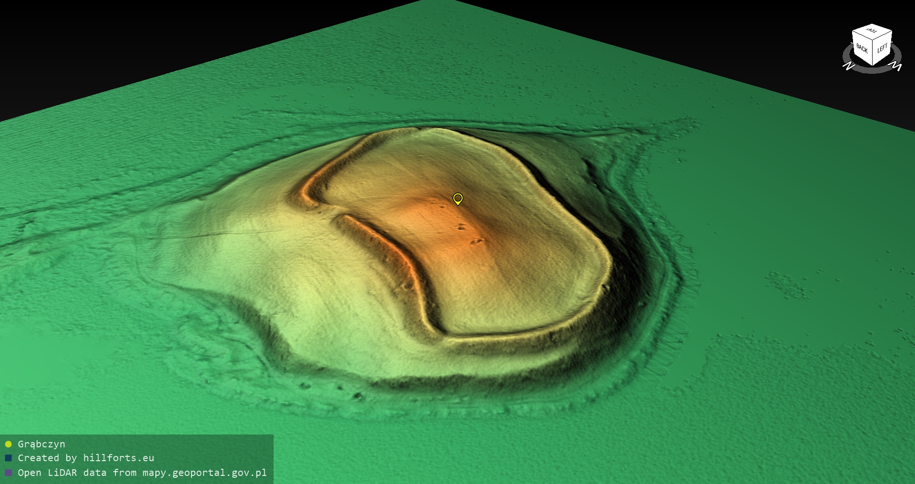Viewport: 915px width, 484px height.
Task: Click the W west letter on the compass ring
Action: [896, 66]
